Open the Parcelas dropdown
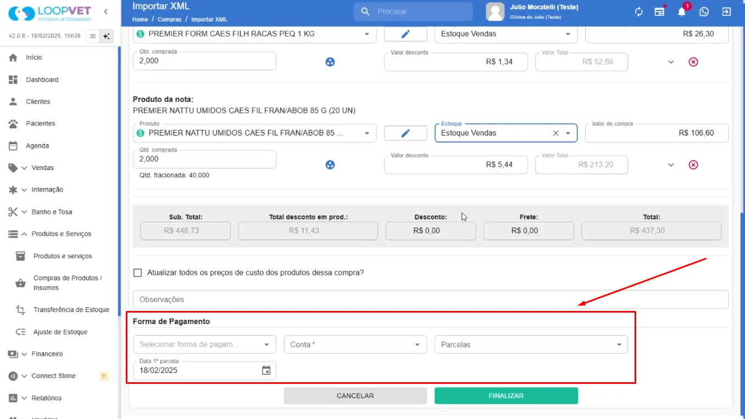This screenshot has height=419, width=745. tap(531, 344)
